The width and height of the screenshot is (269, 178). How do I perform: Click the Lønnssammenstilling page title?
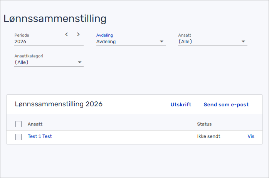point(55,18)
